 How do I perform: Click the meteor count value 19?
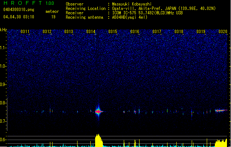coord(53,17)
